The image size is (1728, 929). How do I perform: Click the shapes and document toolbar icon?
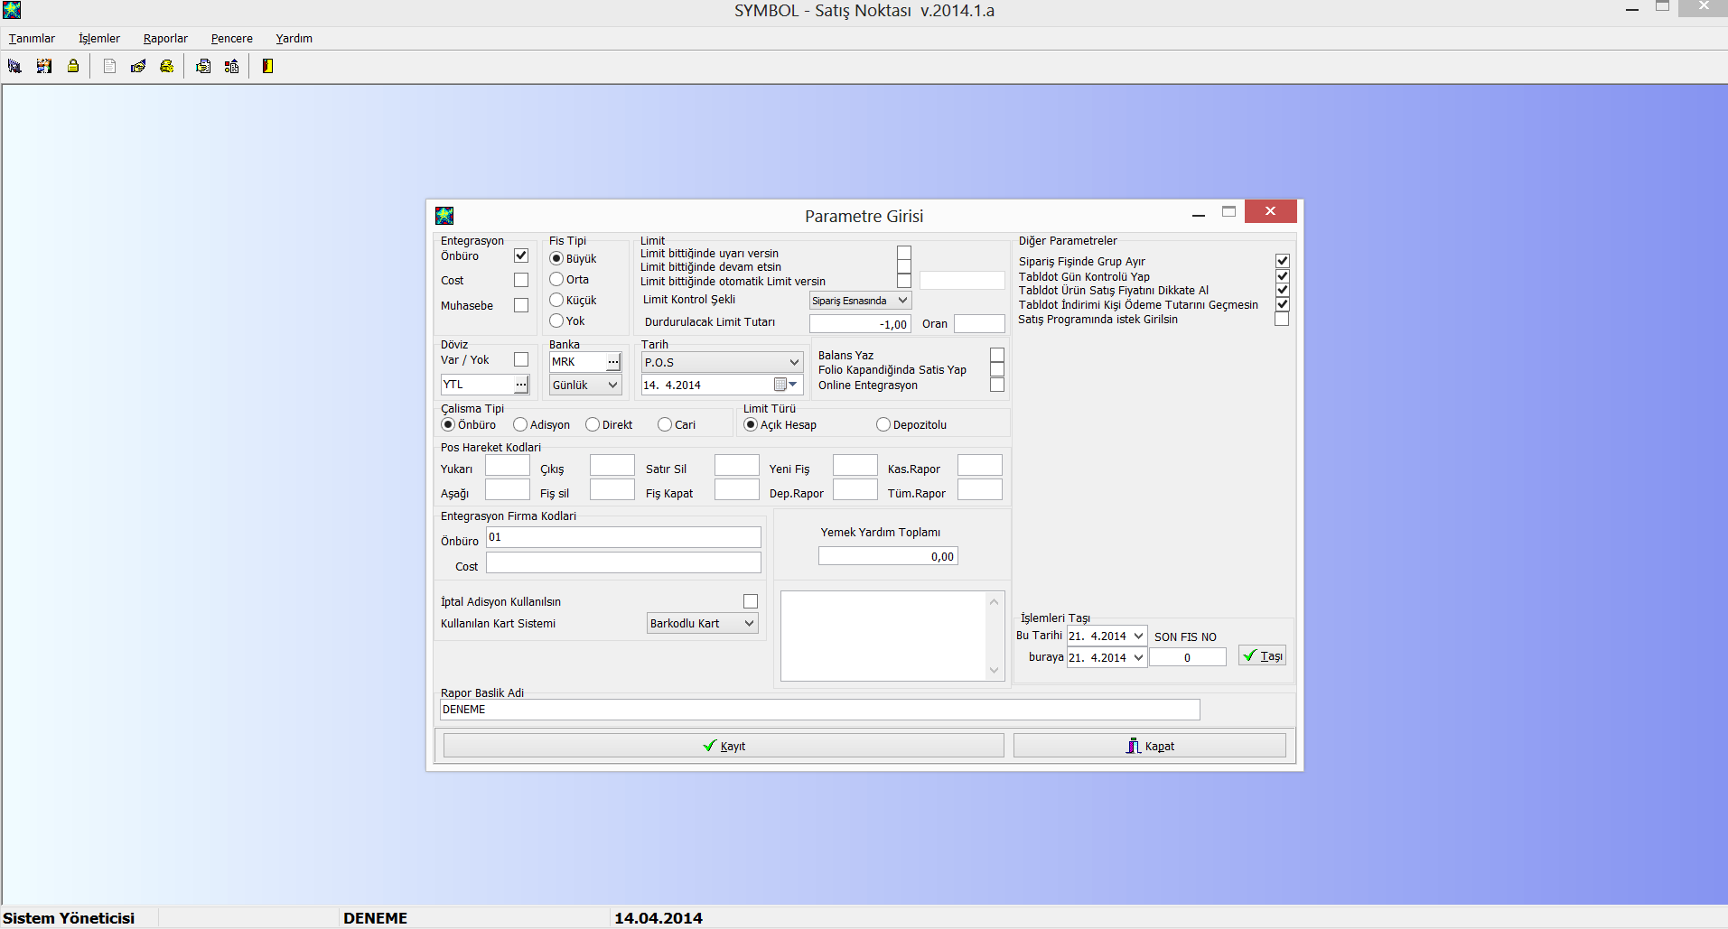[x=232, y=66]
